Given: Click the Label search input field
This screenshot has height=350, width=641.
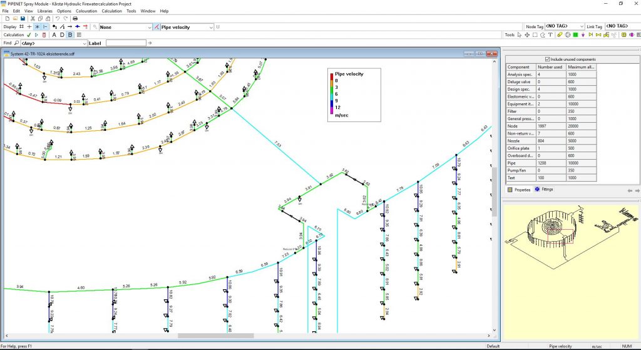Looking at the screenshot, I should point(126,43).
